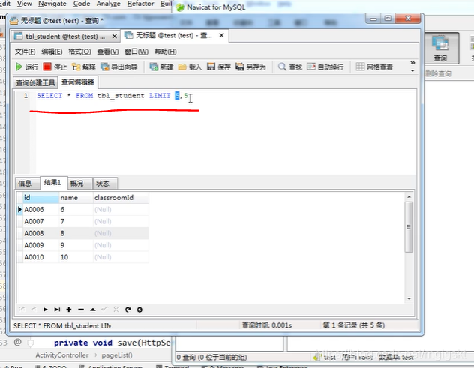Click the results vertical scrollbar thumb
Viewport: 474px width, 368px height.
pyautogui.click(x=409, y=227)
